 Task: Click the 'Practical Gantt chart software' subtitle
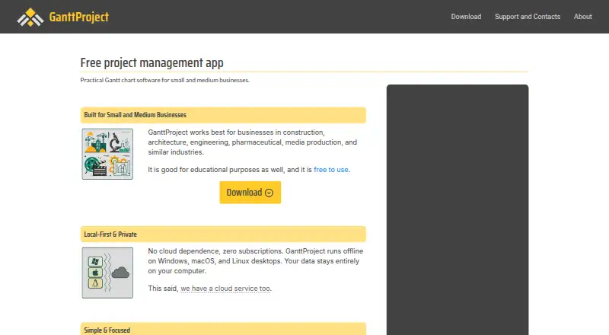coord(164,80)
